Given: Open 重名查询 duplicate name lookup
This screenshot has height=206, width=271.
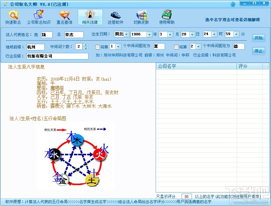Looking at the screenshot, I should point(64,17).
